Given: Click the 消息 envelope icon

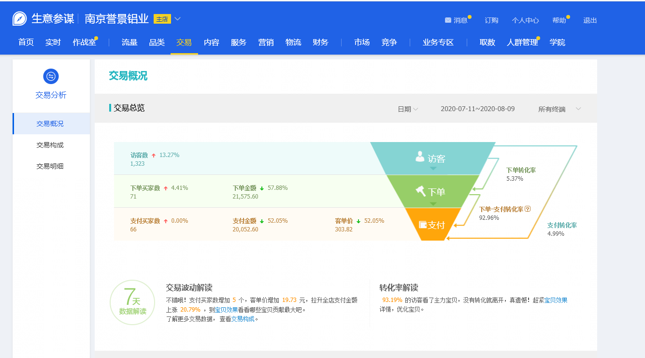Looking at the screenshot, I should pos(448,20).
